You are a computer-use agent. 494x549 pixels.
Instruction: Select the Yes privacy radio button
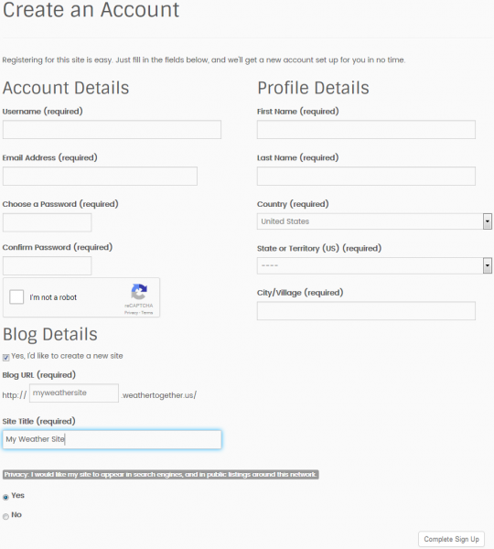point(5,497)
